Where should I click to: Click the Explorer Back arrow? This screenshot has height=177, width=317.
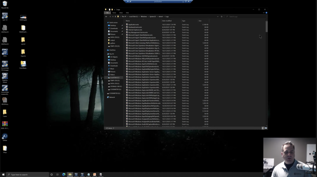point(106,17)
